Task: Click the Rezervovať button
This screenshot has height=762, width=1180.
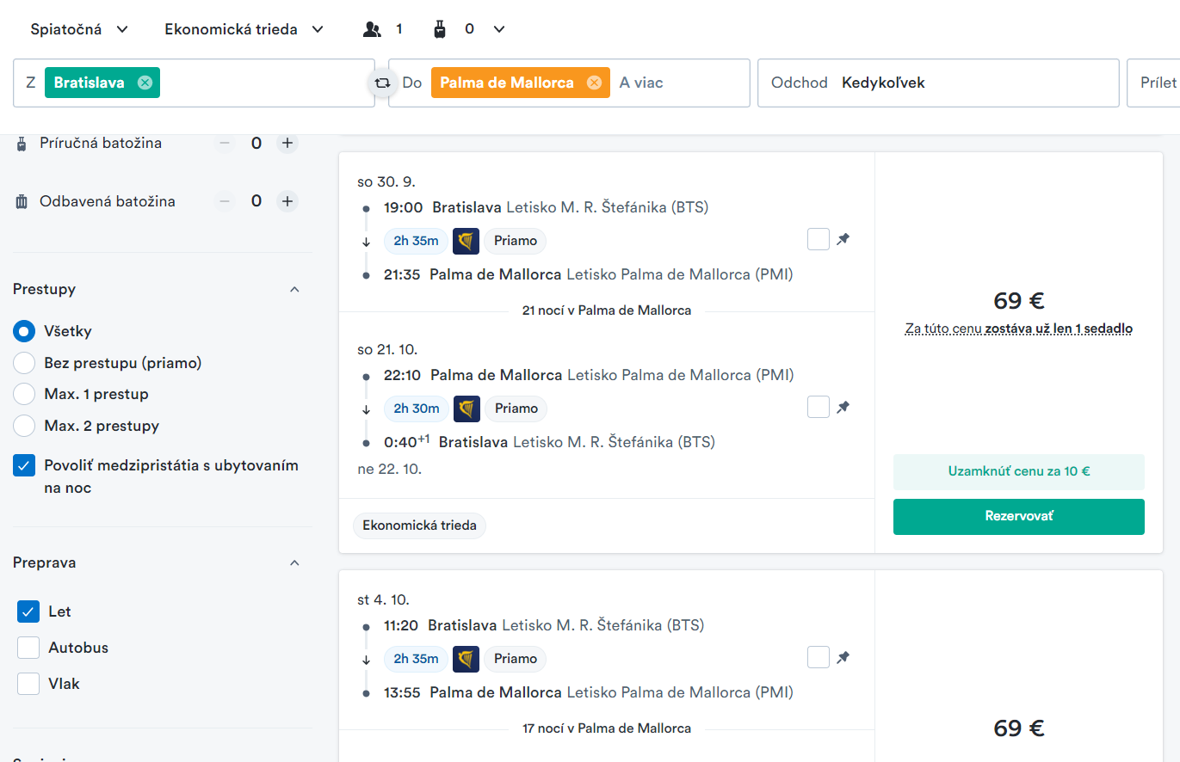Action: pyautogui.click(x=1018, y=517)
